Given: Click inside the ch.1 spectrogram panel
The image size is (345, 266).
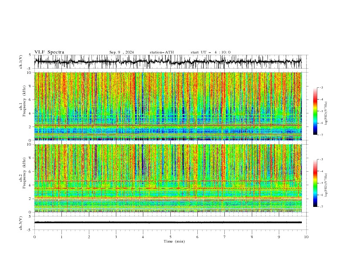Looking at the screenshot, I should tap(168, 106).
